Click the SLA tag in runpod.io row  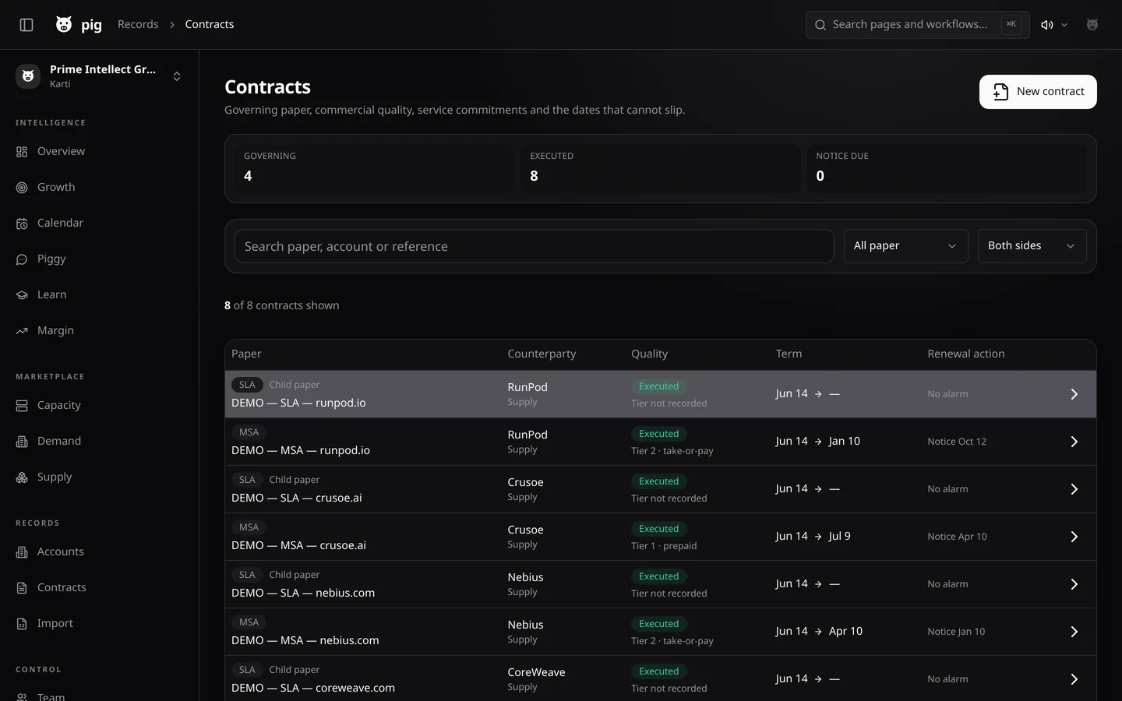pos(247,385)
